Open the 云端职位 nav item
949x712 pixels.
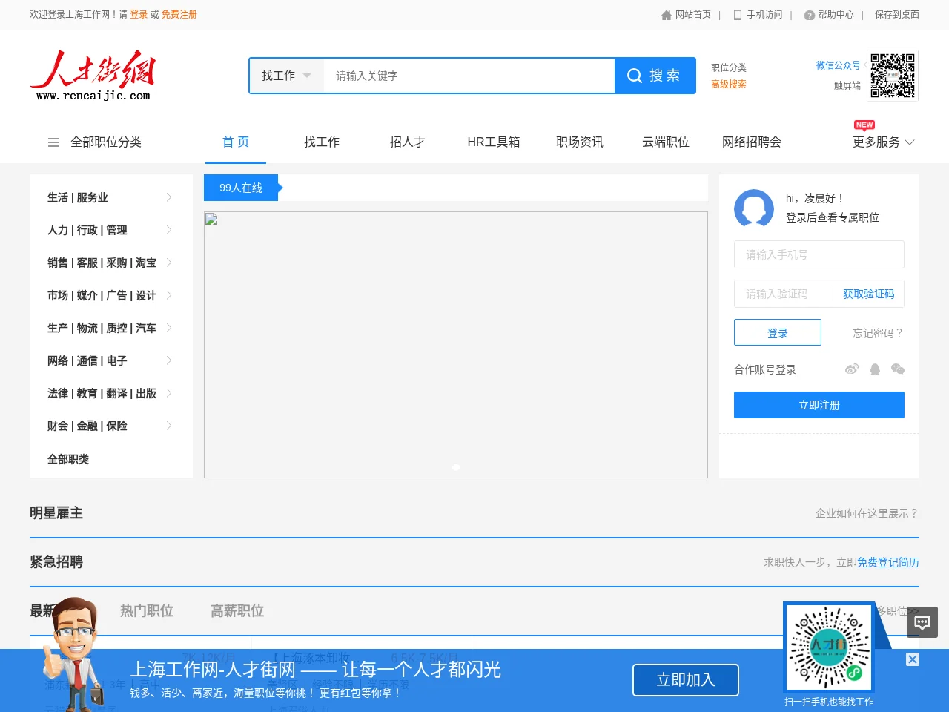[x=666, y=142]
